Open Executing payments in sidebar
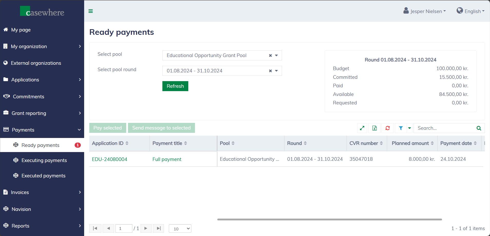490x236 pixels. [44, 160]
